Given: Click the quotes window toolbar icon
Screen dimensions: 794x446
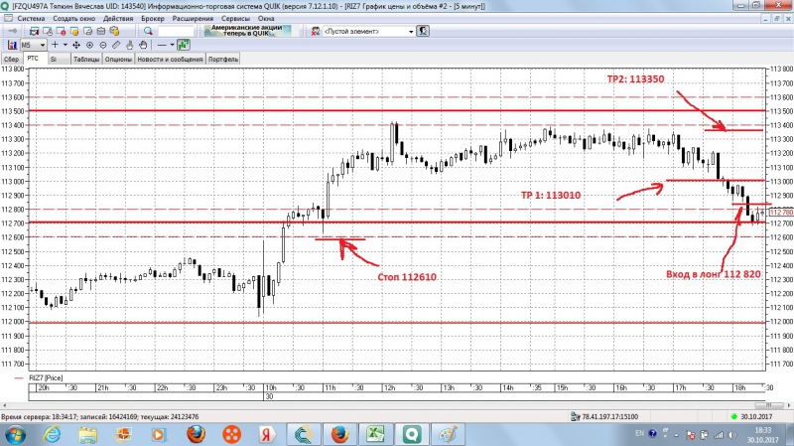Looking at the screenshot, I should coord(34,32).
